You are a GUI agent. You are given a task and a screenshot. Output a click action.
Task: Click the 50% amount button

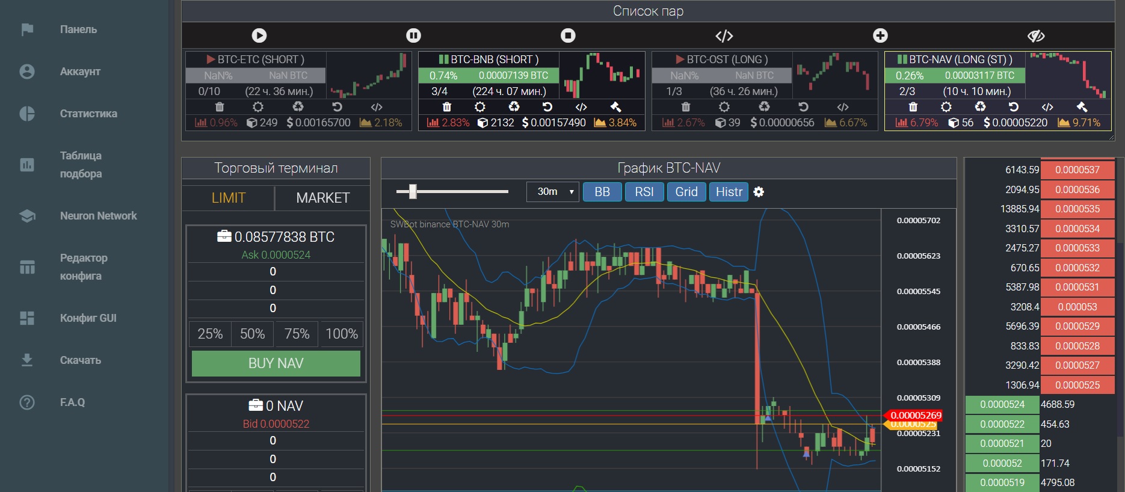[x=253, y=334]
